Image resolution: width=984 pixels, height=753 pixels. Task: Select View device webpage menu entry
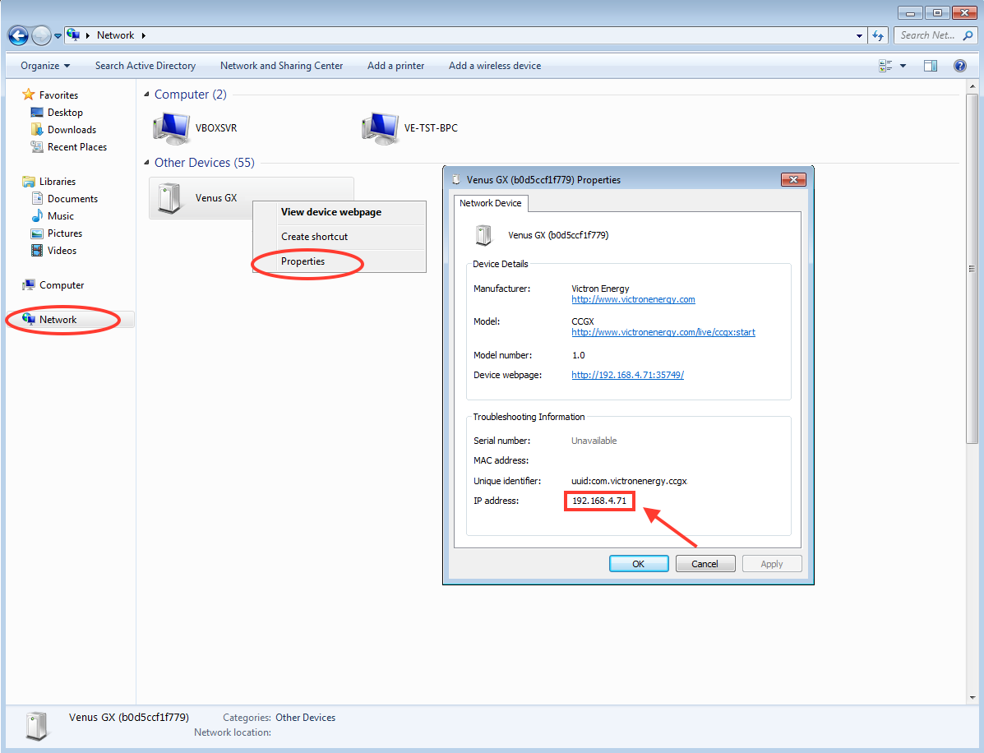point(331,212)
